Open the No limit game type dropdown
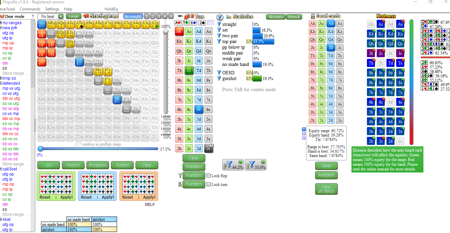 pos(61,16)
